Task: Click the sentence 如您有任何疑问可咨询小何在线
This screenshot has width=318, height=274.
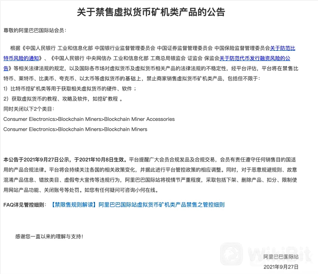Action: [x=121, y=190]
